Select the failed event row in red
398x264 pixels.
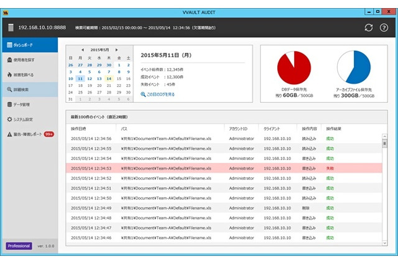click(224, 168)
